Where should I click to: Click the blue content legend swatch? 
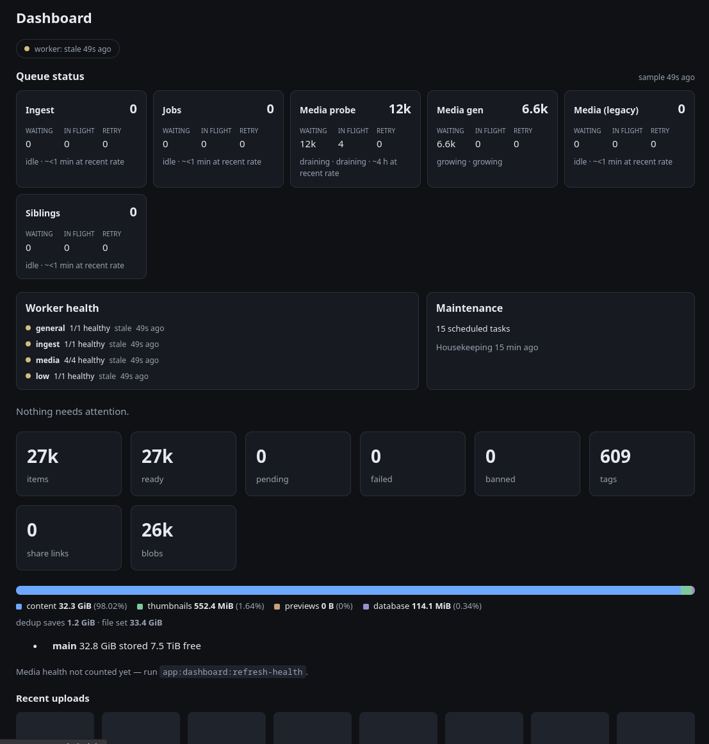[19, 606]
